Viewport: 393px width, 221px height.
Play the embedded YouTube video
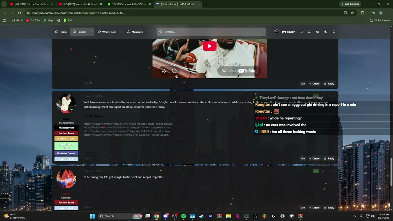pyautogui.click(x=210, y=46)
